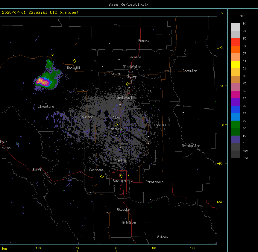The height and width of the screenshot is (252, 258).
Task: Click the Innisfail town label
Action: click(125, 98)
